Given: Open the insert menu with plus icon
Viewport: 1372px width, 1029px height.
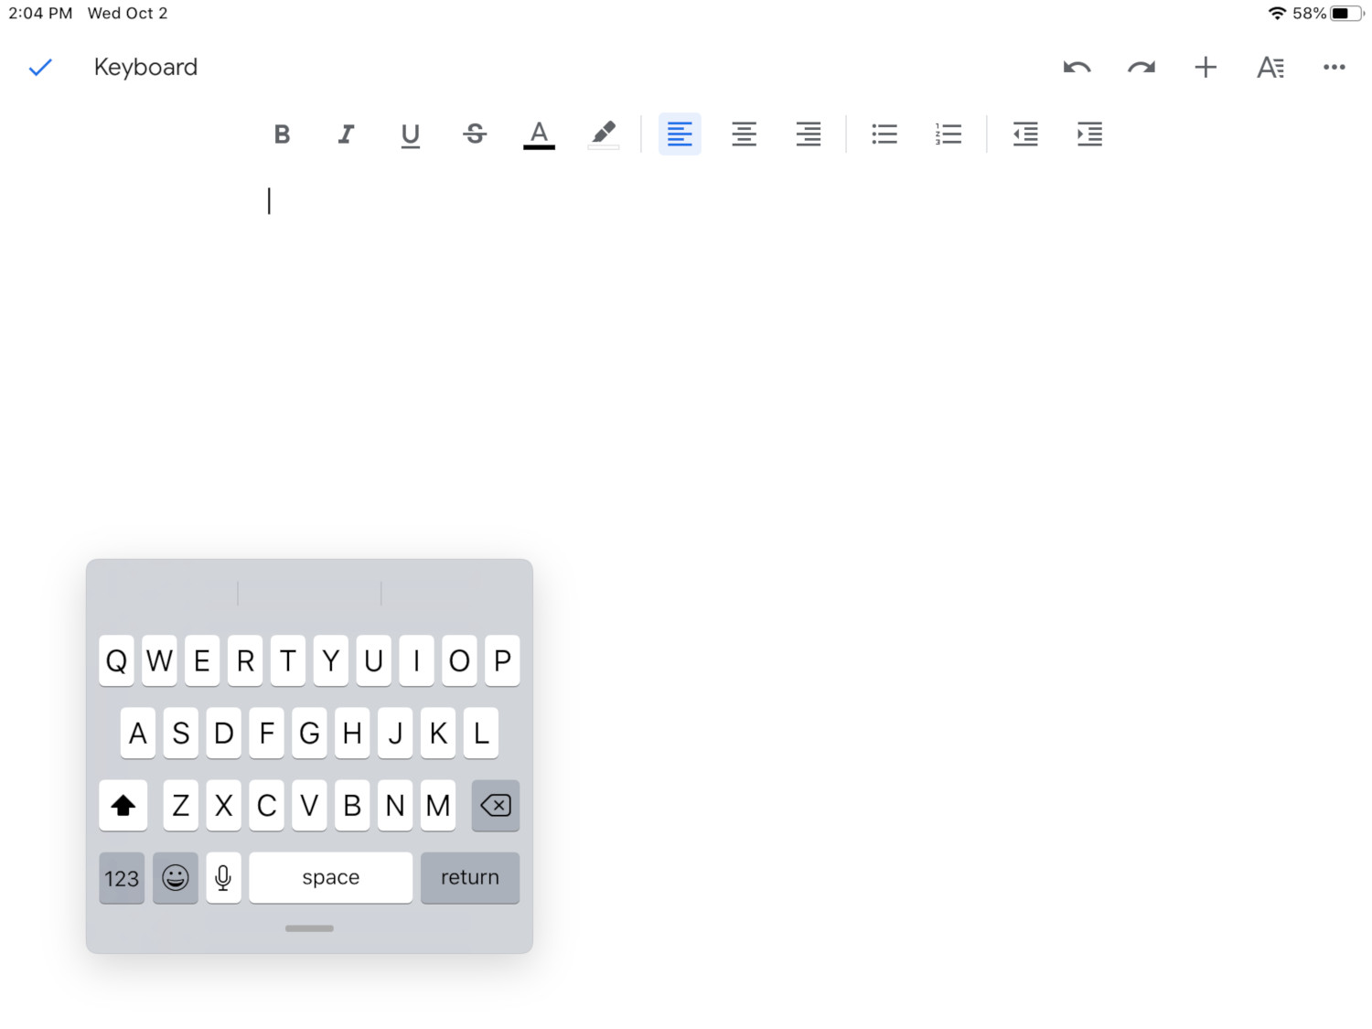Looking at the screenshot, I should point(1205,67).
